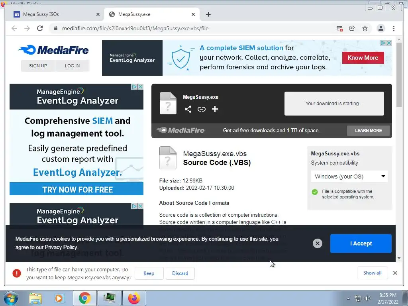The width and height of the screenshot is (408, 306).
Task: Open File Explorer from the taskbar
Action: [x=35, y=298]
